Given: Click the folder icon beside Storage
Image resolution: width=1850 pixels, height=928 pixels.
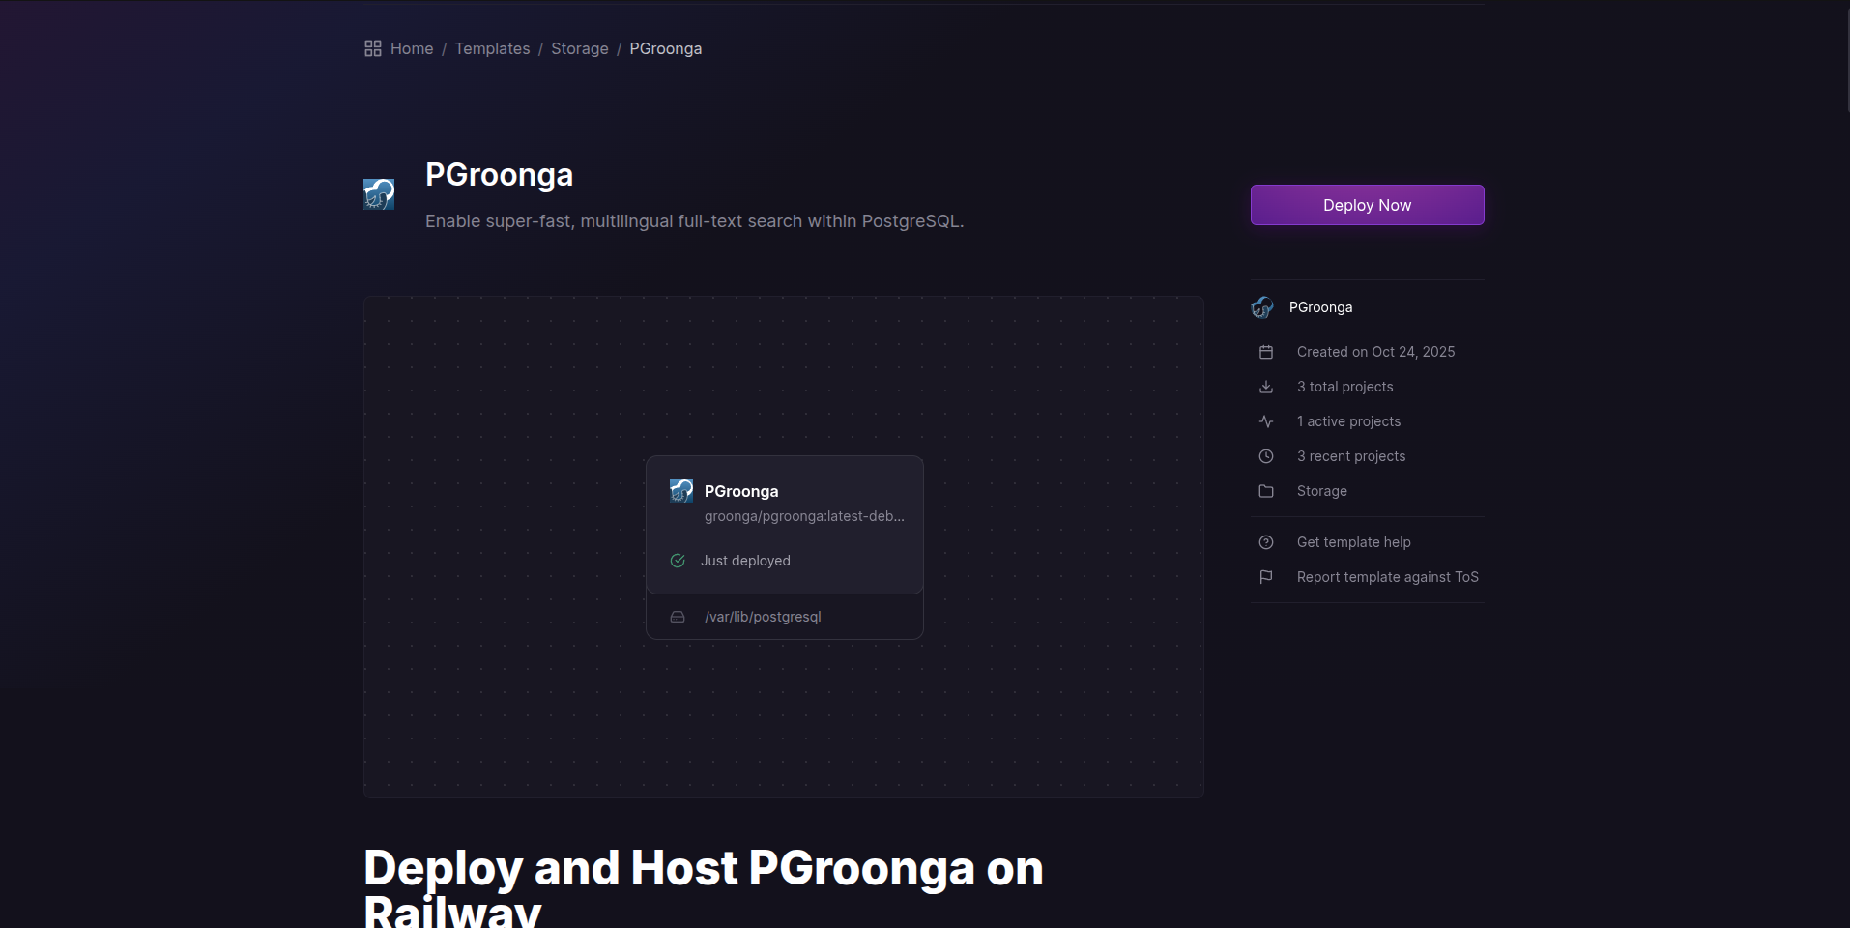Looking at the screenshot, I should coord(1266,491).
